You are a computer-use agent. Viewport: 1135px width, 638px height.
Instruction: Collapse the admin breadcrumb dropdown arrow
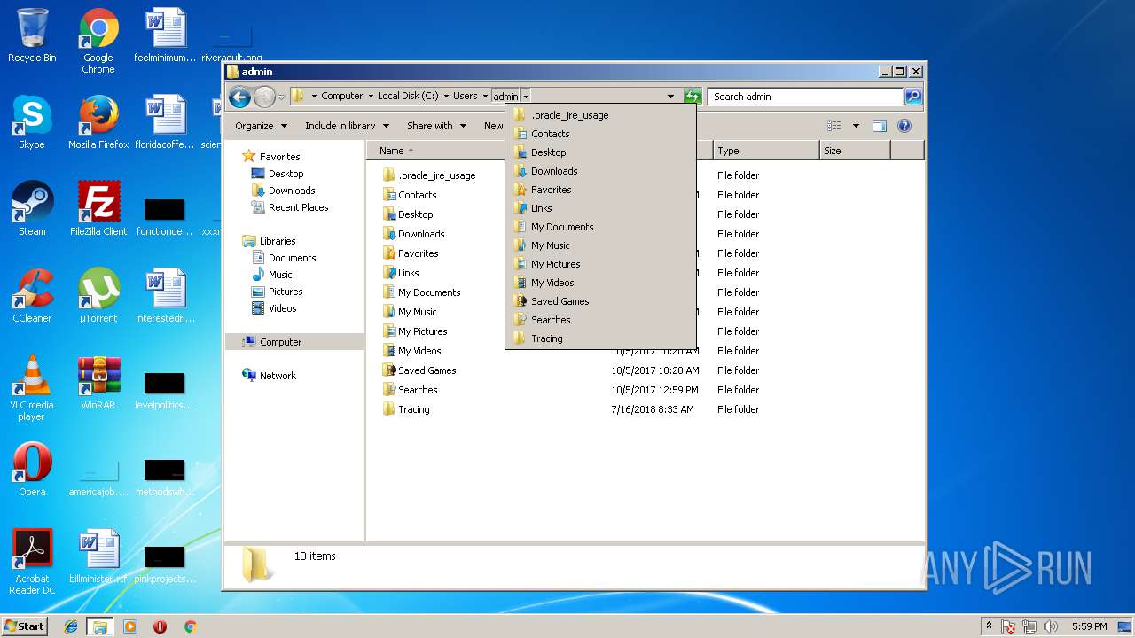click(x=526, y=96)
